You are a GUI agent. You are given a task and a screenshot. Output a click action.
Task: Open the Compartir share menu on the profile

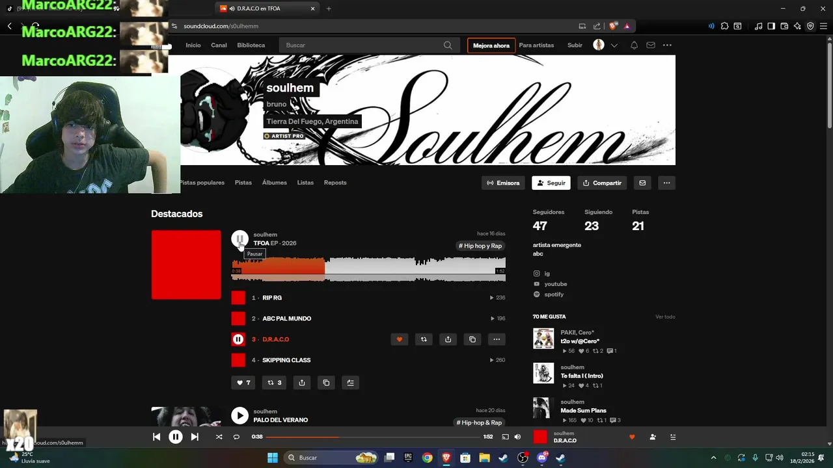pyautogui.click(x=602, y=183)
